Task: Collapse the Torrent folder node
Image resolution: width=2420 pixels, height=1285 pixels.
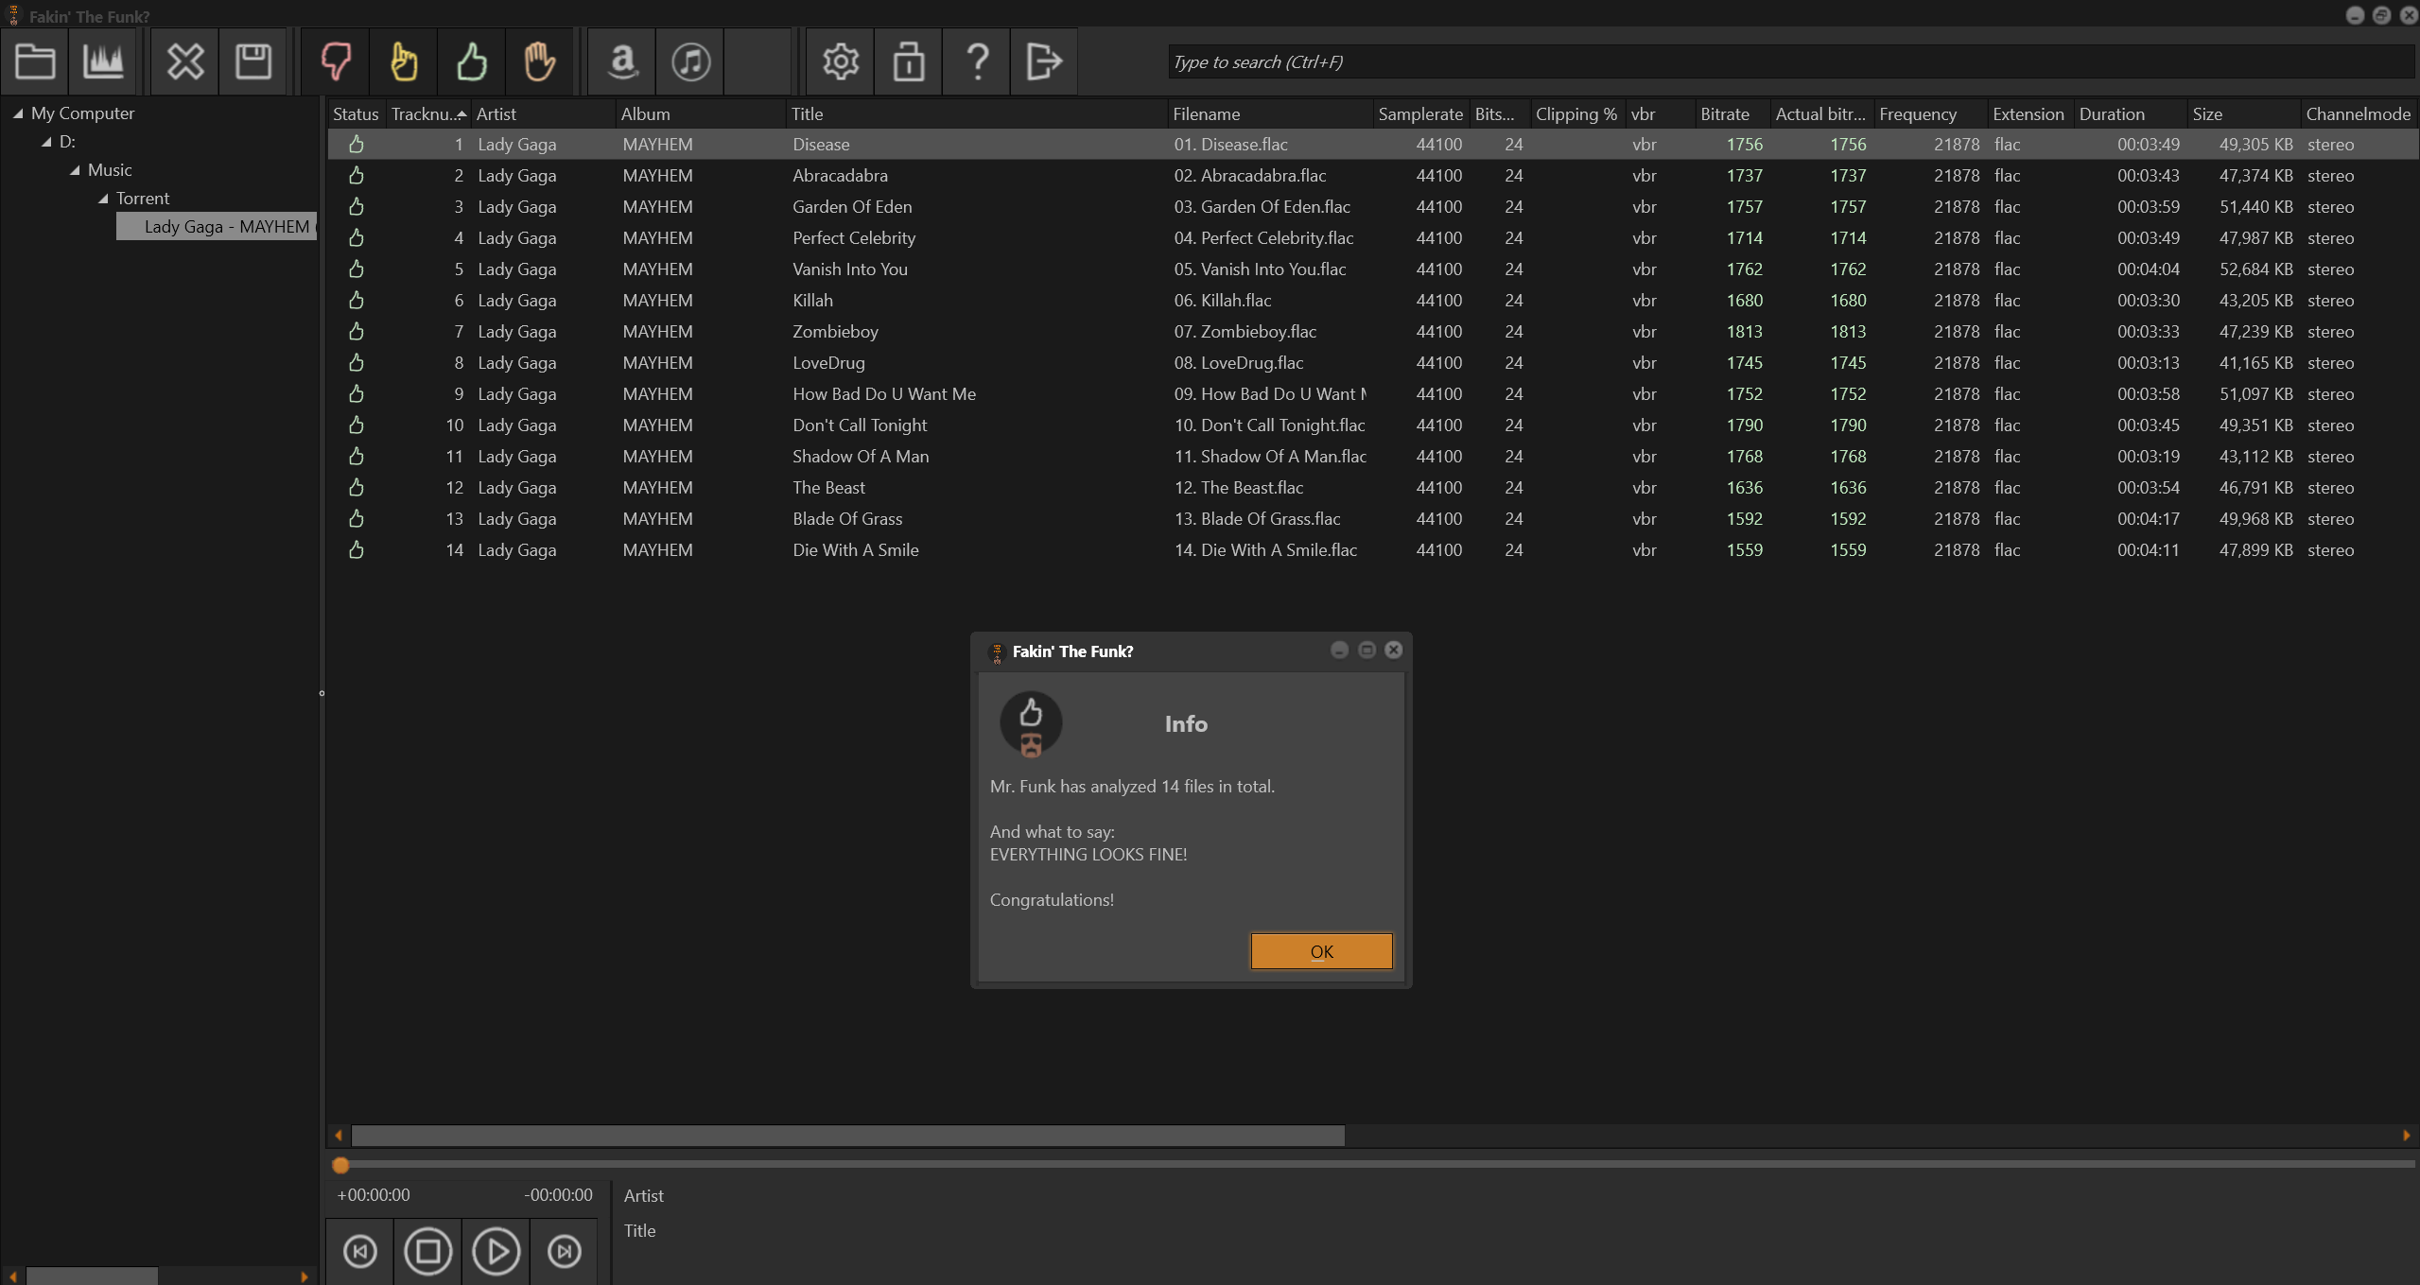Action: [x=103, y=199]
